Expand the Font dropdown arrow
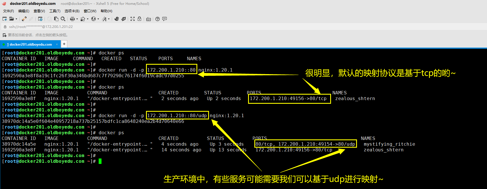Image resolution: width=487 pixels, height=189 pixels. click(x=109, y=19)
